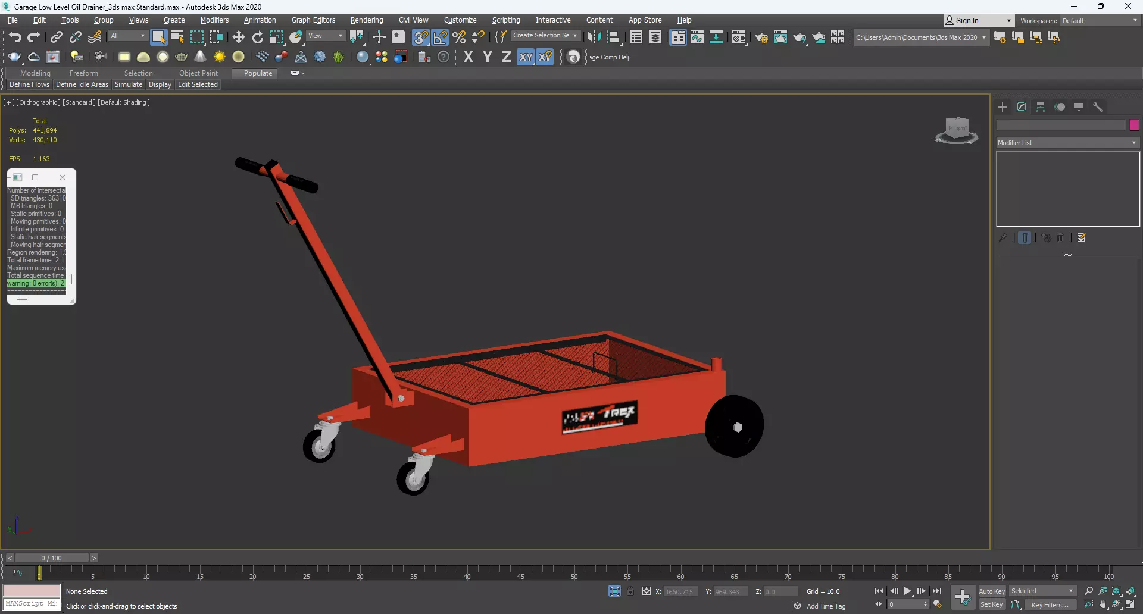Toggle Absolute/Offset transform mode
Image resolution: width=1143 pixels, height=614 pixels.
coord(647,591)
